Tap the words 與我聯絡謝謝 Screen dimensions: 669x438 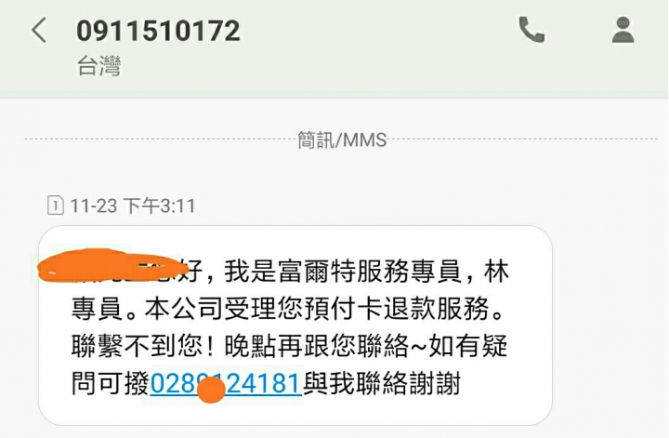(382, 383)
